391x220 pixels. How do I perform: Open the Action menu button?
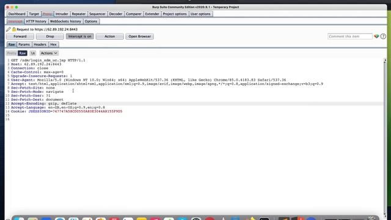[x=110, y=37]
